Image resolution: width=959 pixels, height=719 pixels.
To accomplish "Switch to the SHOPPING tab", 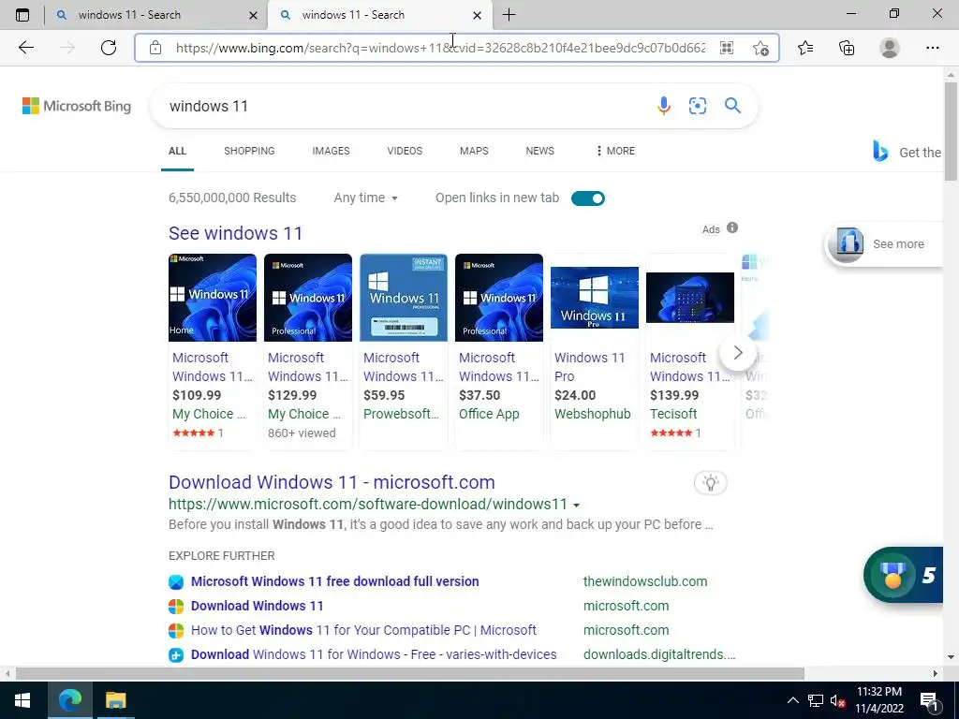I will (249, 151).
